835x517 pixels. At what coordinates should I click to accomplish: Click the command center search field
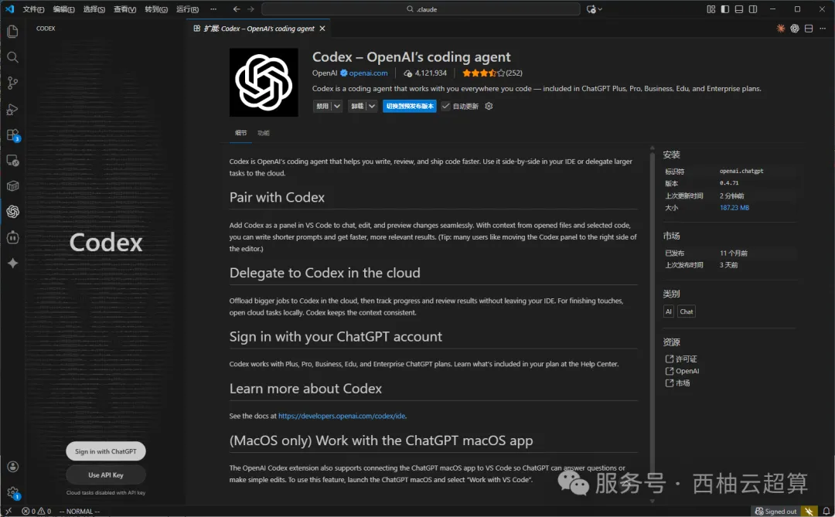(x=421, y=9)
